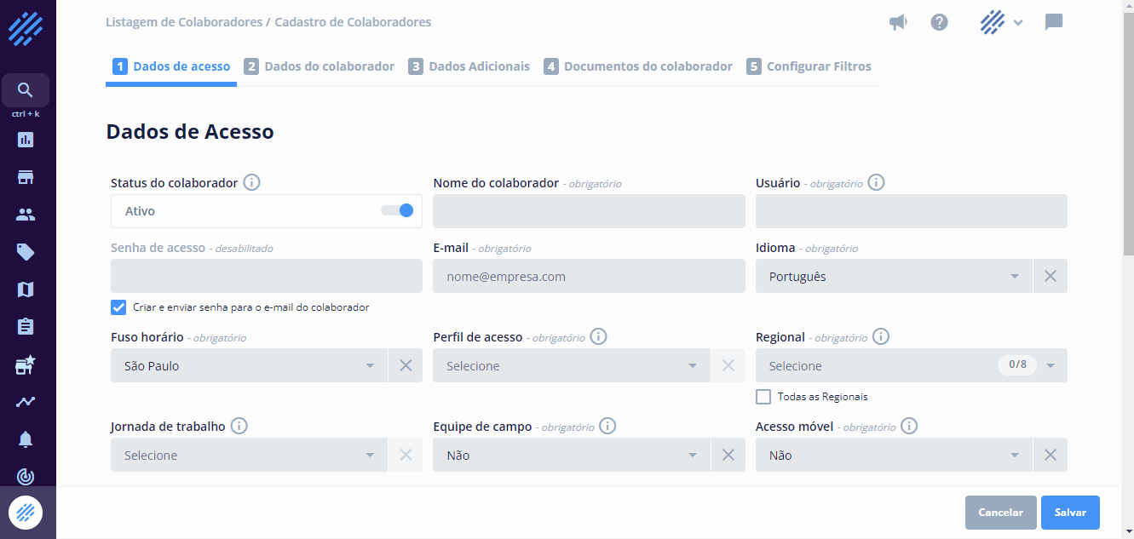Open the Configurar Filtros tab
1134x539 pixels.
[809, 66]
